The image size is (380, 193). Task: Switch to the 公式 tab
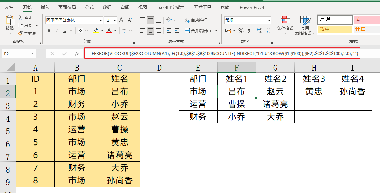(x=89, y=7)
